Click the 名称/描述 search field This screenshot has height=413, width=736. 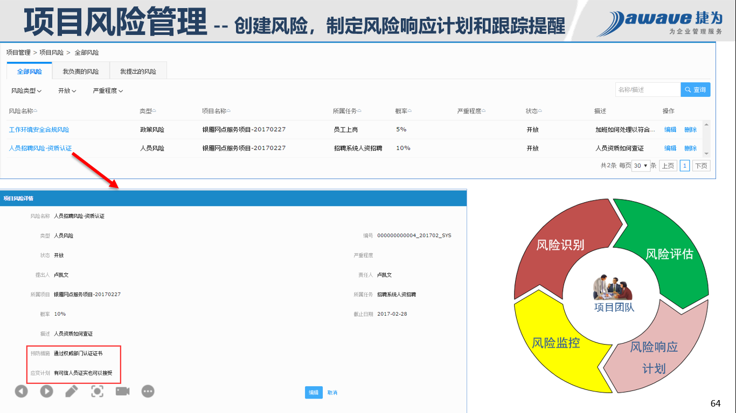(x=648, y=90)
